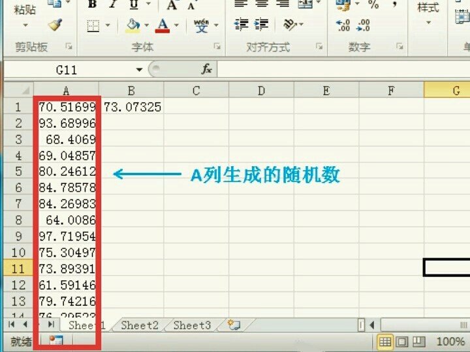
Task: Open the 粘贴 Paste dropdown arrow
Action: click(25, 25)
